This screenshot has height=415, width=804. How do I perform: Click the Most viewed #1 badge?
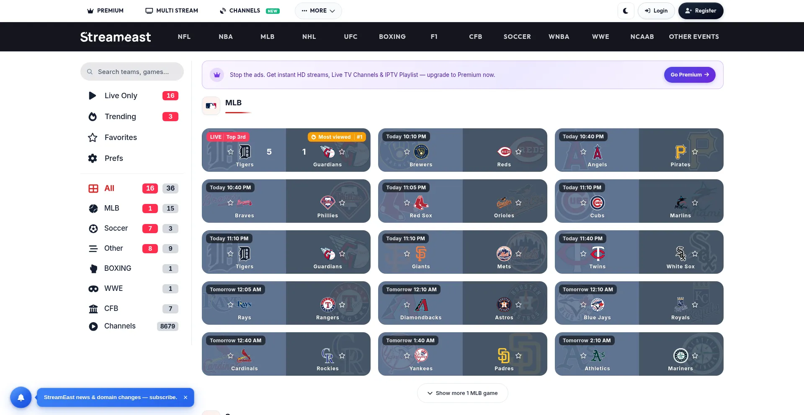click(337, 137)
